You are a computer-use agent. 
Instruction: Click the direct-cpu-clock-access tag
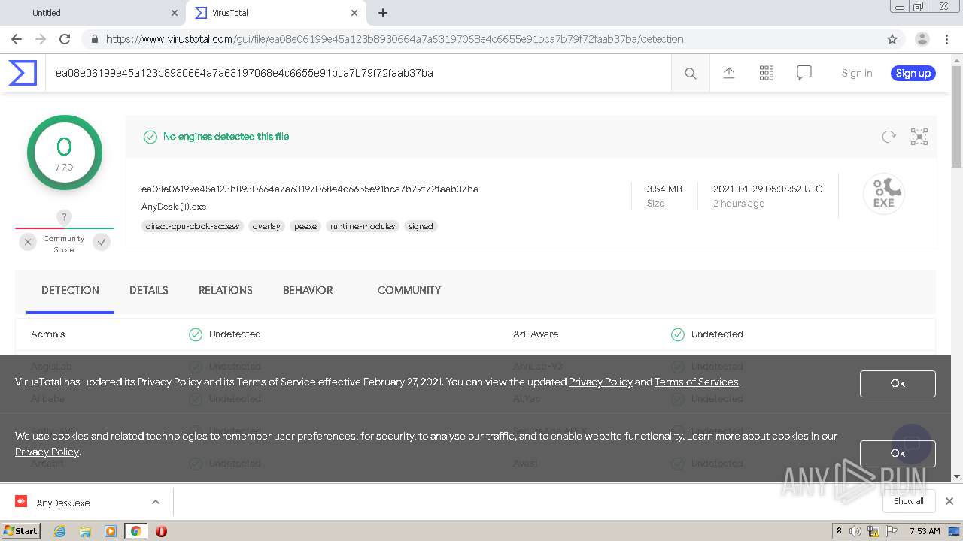pos(193,226)
